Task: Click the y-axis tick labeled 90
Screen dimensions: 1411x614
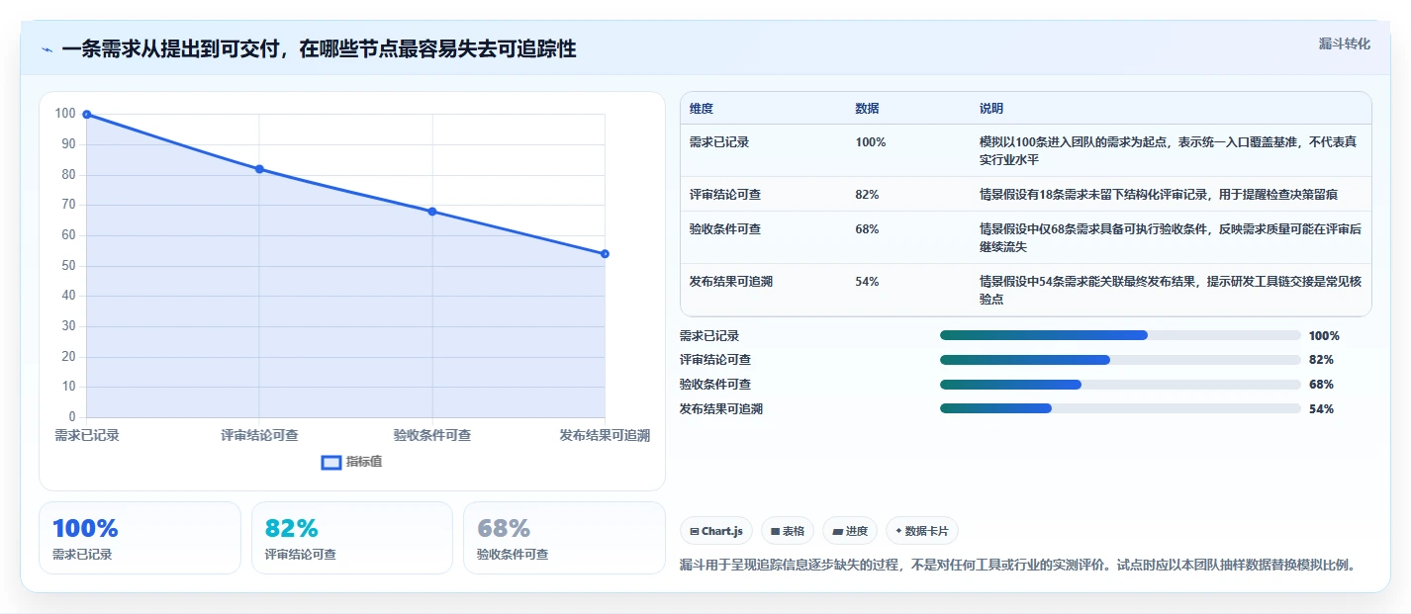Action: (67, 144)
